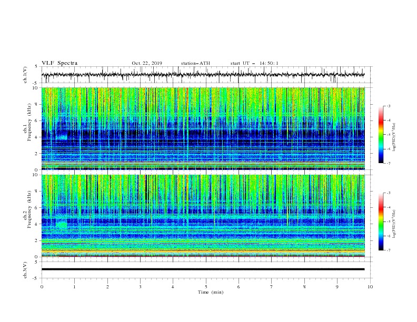This screenshot has width=417, height=322.
Task: Click the ch.1 "Frequency (kHz)" axis label
Action: coord(29,123)
